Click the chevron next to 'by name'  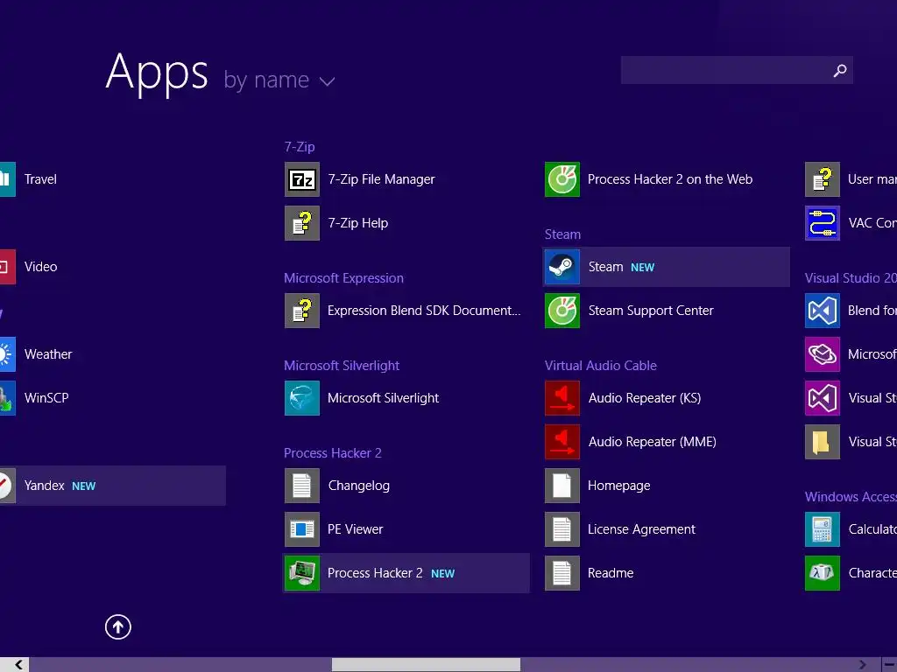click(328, 81)
